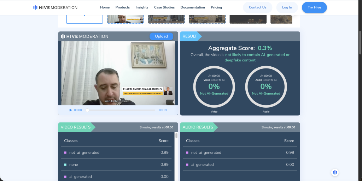Click the cyan marker beside the none class
Screen dimensions: 362x181
[65, 165]
